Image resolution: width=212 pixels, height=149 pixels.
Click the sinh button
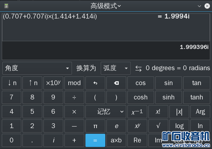169,97
